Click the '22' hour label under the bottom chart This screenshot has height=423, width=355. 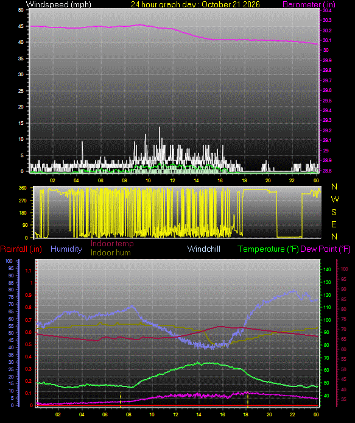point(292,414)
